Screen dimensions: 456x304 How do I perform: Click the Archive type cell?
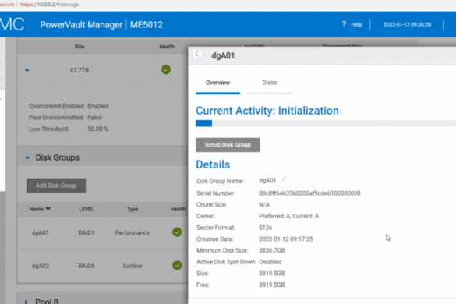[133, 266]
